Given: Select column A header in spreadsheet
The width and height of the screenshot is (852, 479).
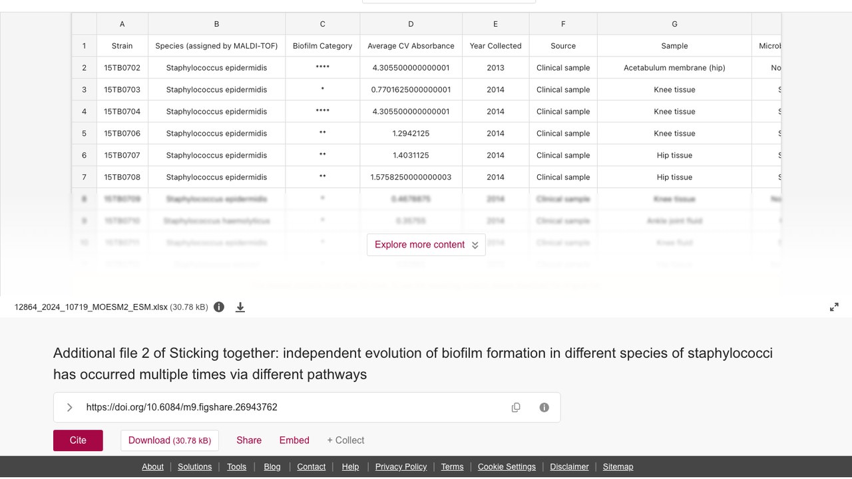Looking at the screenshot, I should tap(122, 24).
